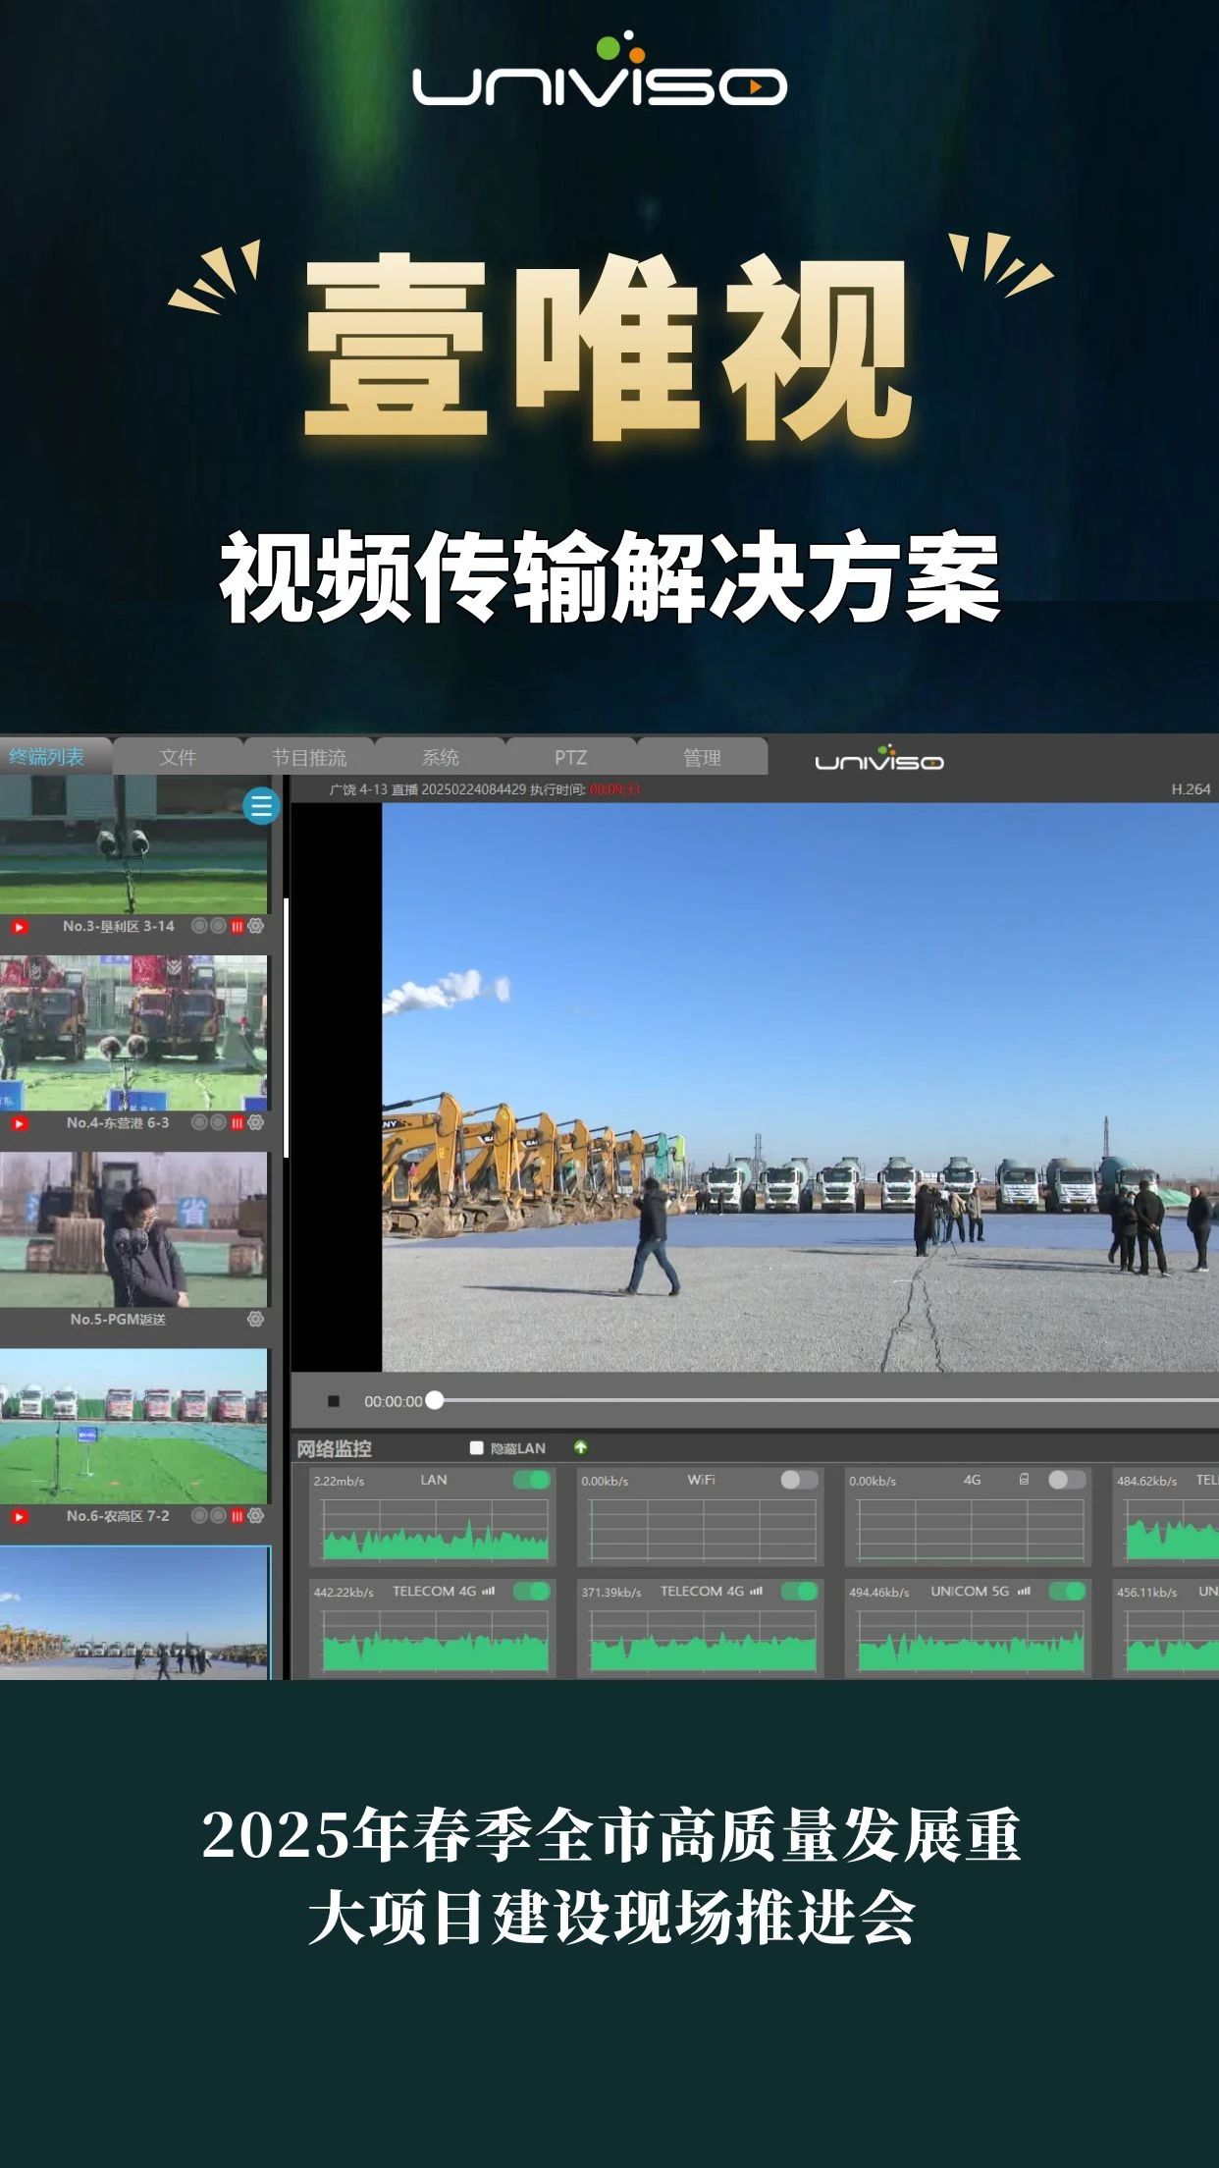Toggle the UNICOM 5G switch
The image size is (1219, 2168).
[x=1067, y=1591]
